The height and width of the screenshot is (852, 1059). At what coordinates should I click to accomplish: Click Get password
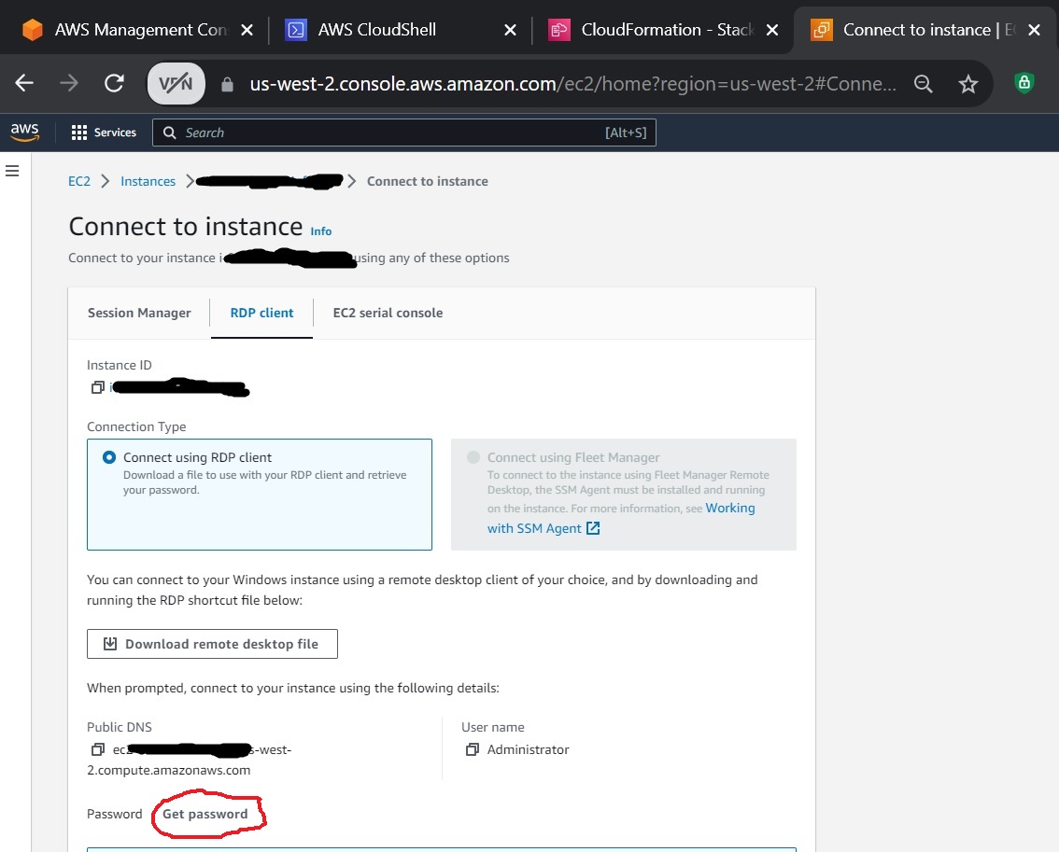(205, 814)
